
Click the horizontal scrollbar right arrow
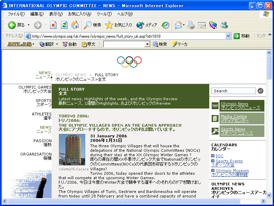(263, 201)
